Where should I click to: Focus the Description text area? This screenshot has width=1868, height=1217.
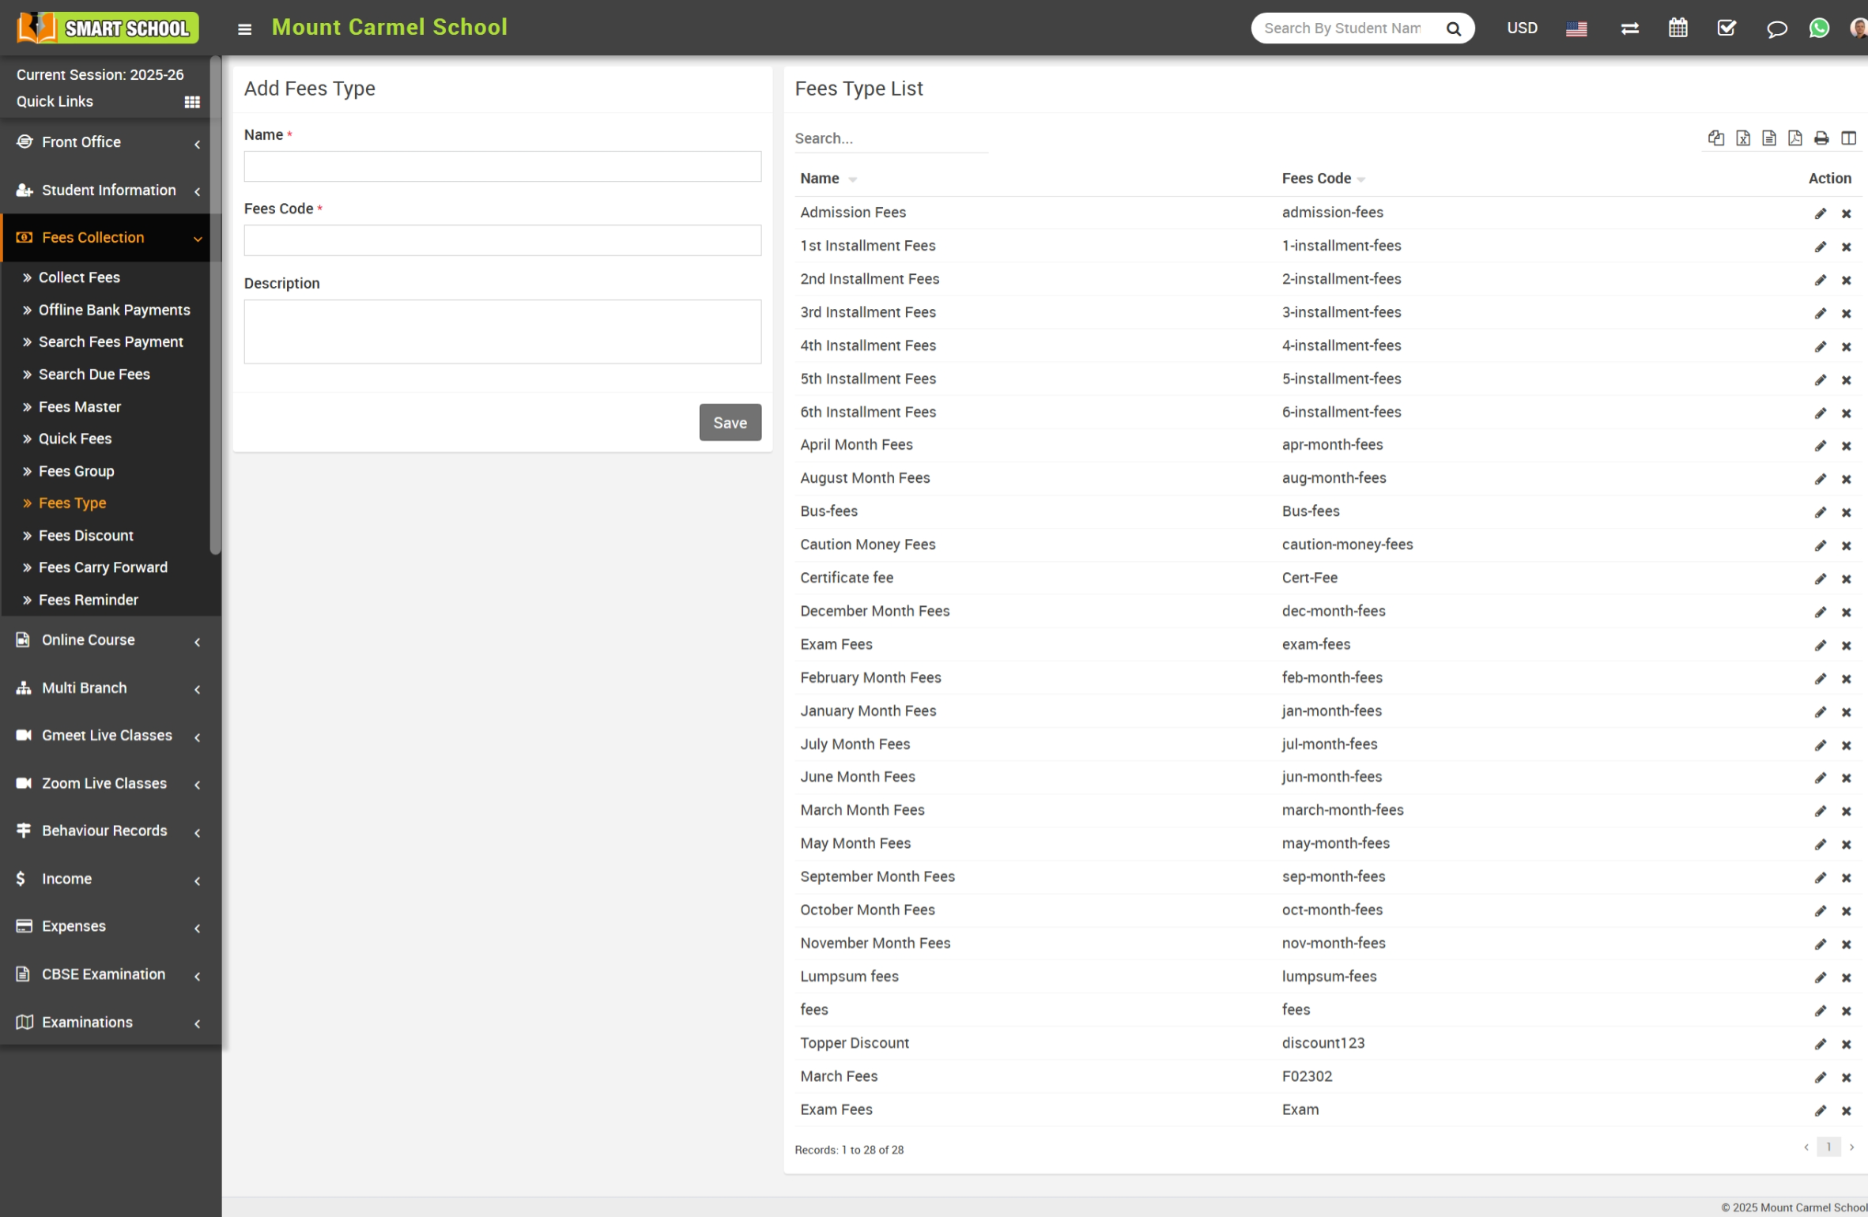[x=502, y=332]
